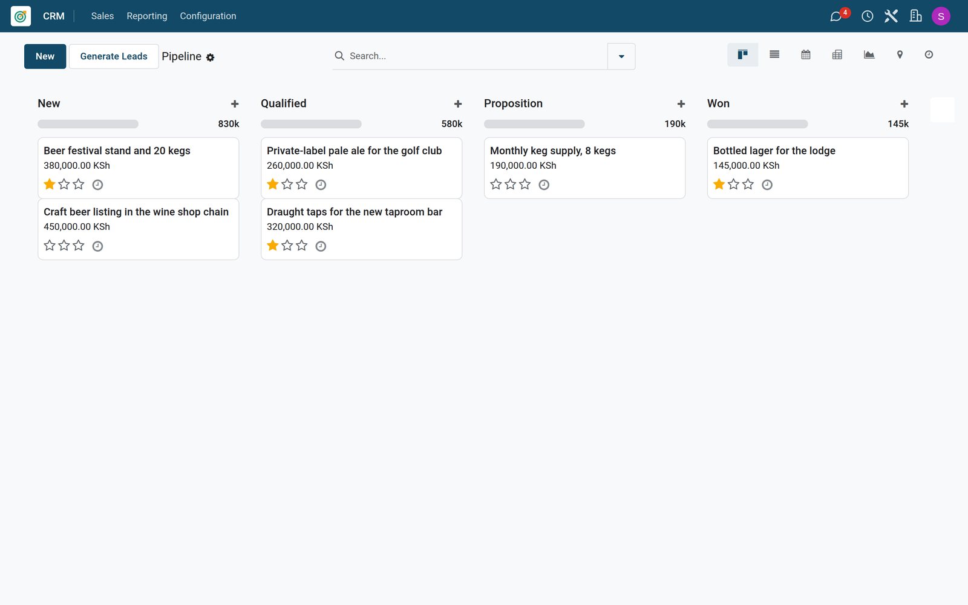Switch to Calendar view

tap(806, 54)
